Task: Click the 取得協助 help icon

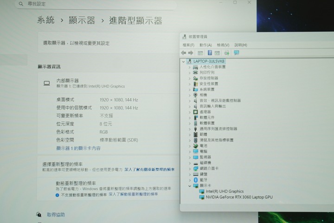Action: coord(39,215)
